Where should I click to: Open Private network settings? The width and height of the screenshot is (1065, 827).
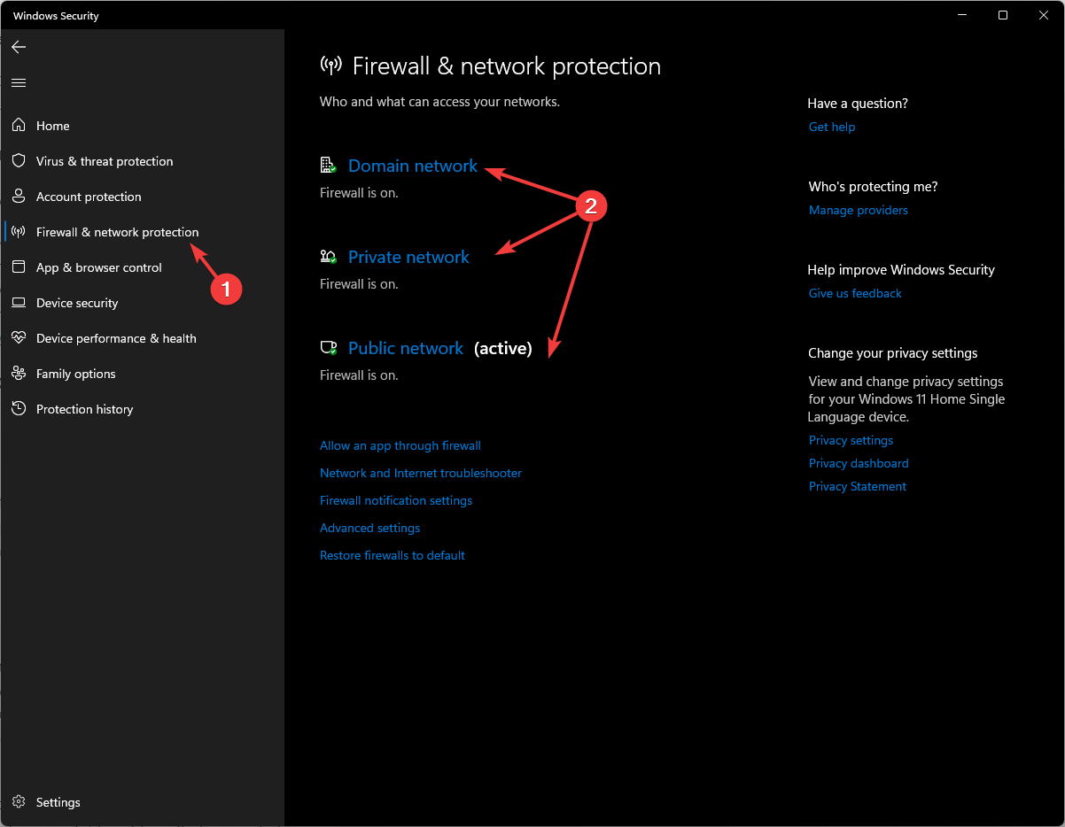click(x=408, y=257)
